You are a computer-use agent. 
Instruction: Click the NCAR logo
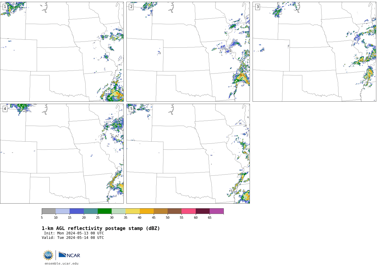(x=69, y=255)
